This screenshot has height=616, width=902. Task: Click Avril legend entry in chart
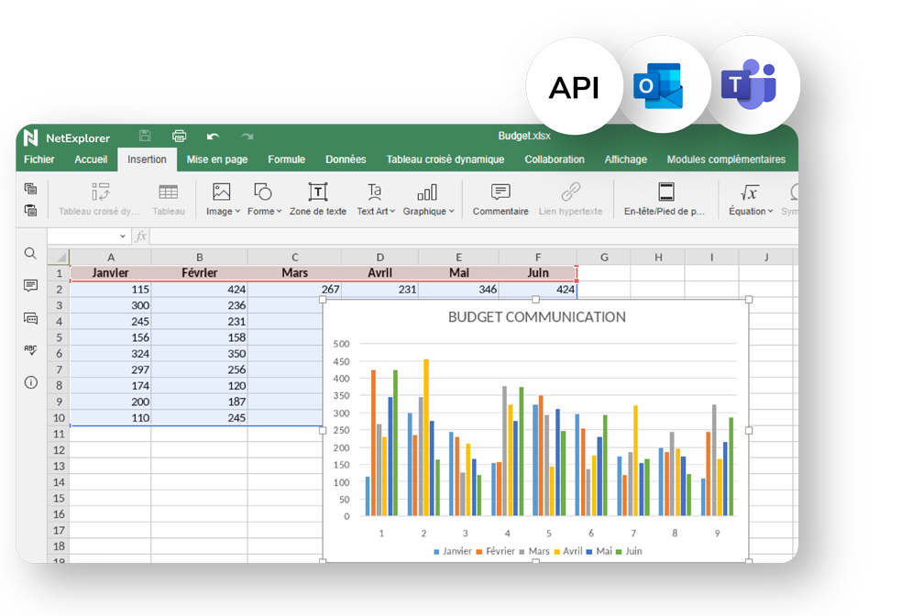tap(568, 551)
